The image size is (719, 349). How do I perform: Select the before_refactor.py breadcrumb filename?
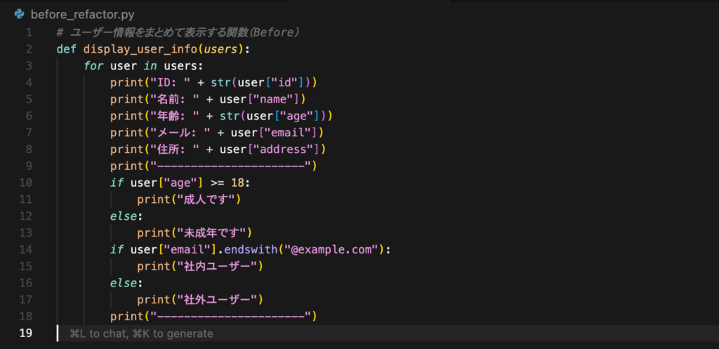pos(83,15)
